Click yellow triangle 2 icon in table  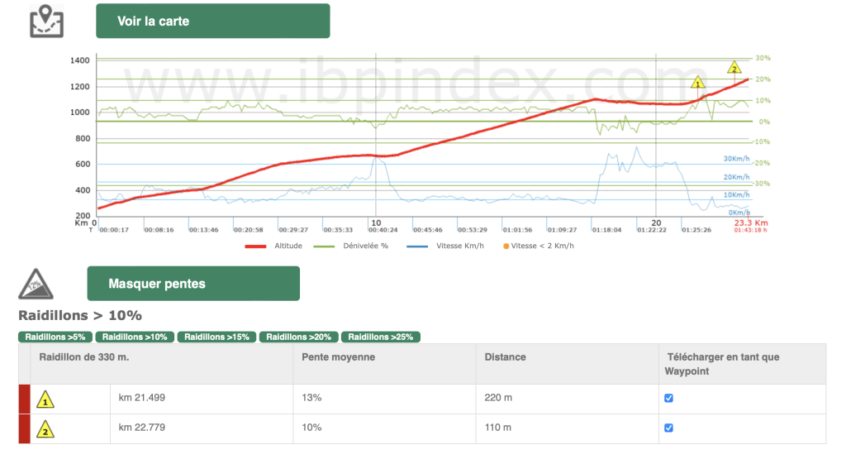coord(46,429)
